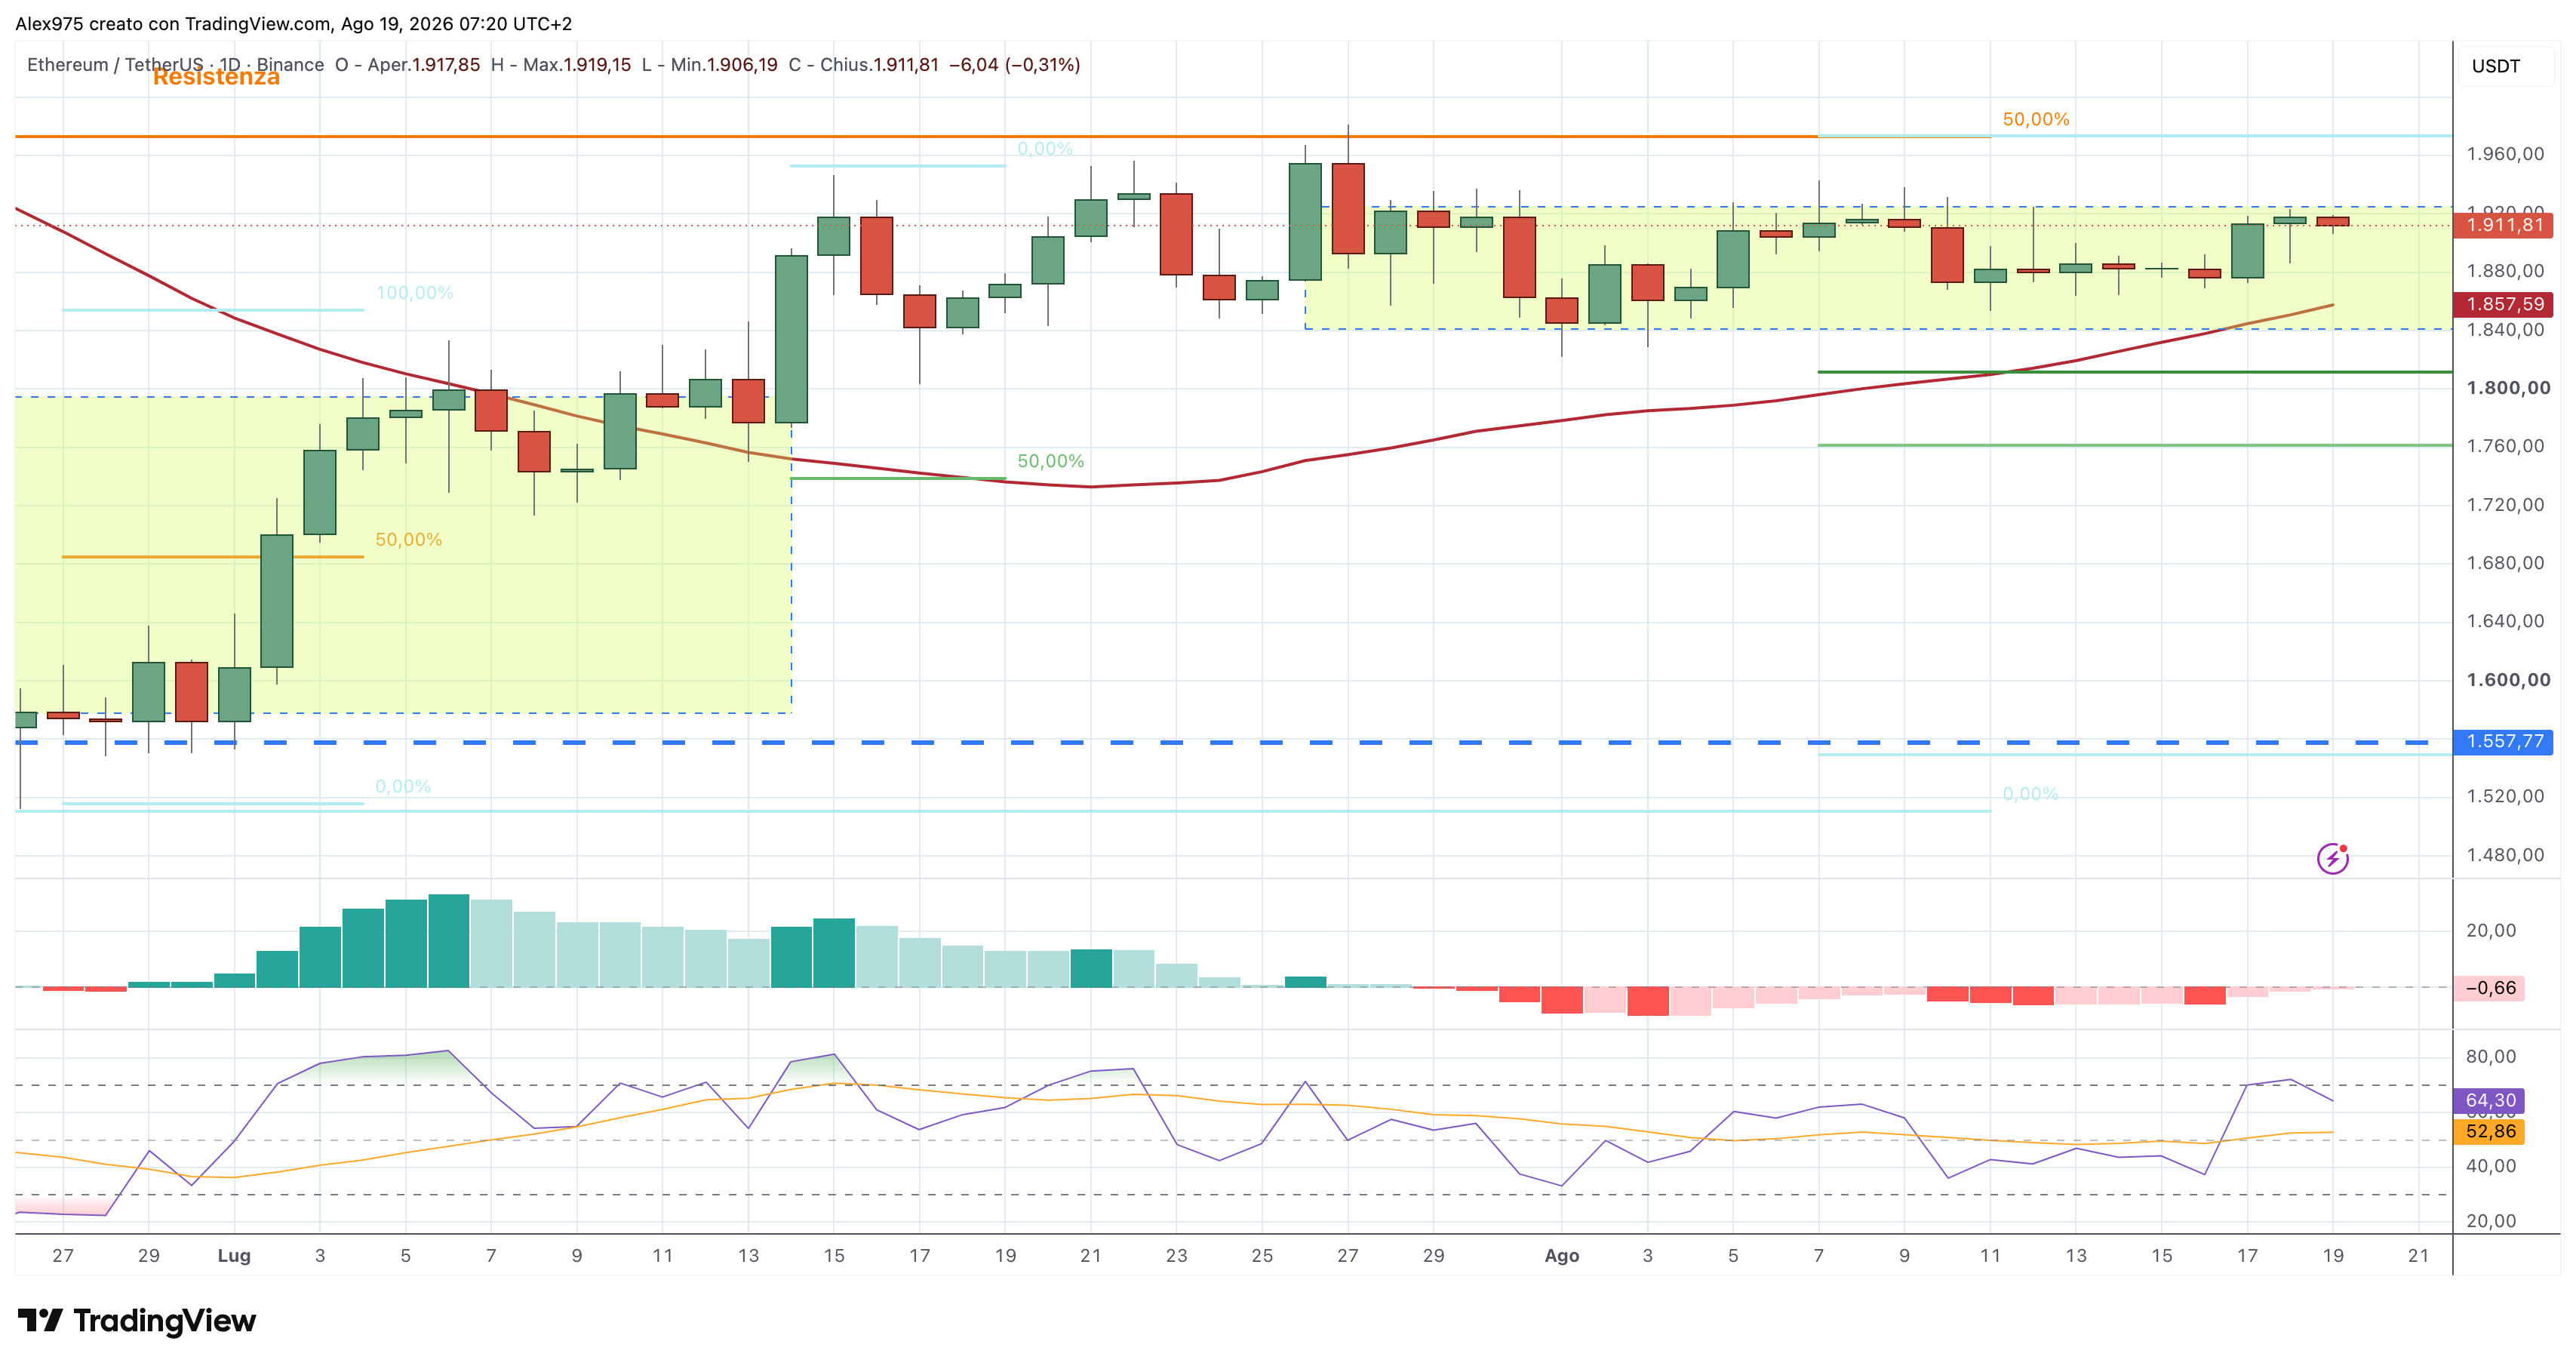Click the orange 52,86 RSI average label

(2489, 1131)
